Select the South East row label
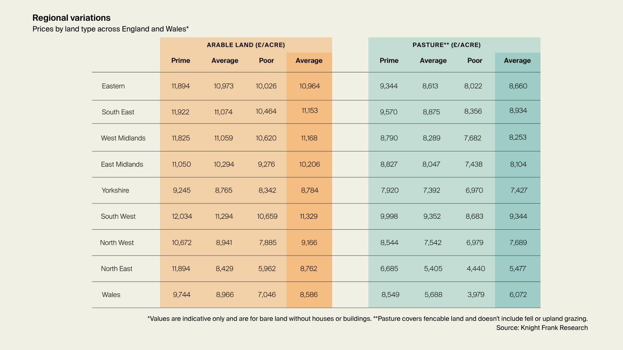The height and width of the screenshot is (350, 623). (x=118, y=112)
